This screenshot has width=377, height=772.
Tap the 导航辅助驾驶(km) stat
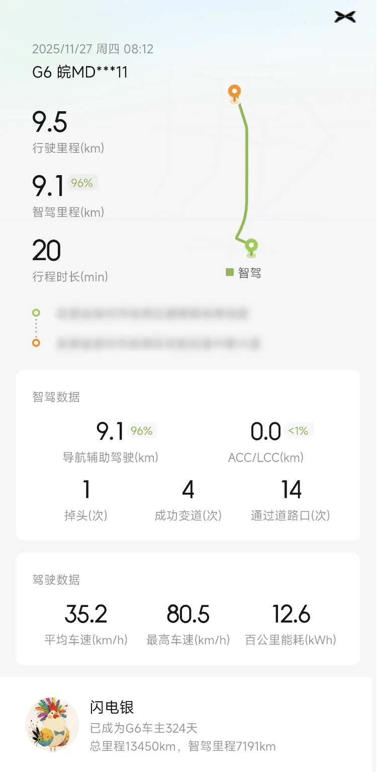point(110,457)
